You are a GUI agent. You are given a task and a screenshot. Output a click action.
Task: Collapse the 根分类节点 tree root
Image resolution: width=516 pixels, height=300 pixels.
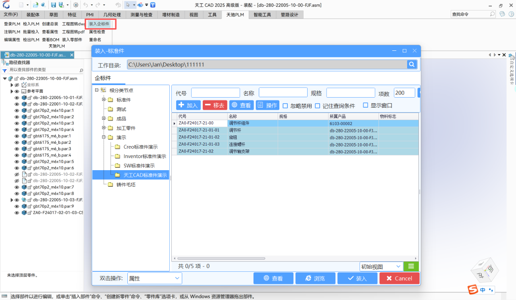[x=97, y=90]
